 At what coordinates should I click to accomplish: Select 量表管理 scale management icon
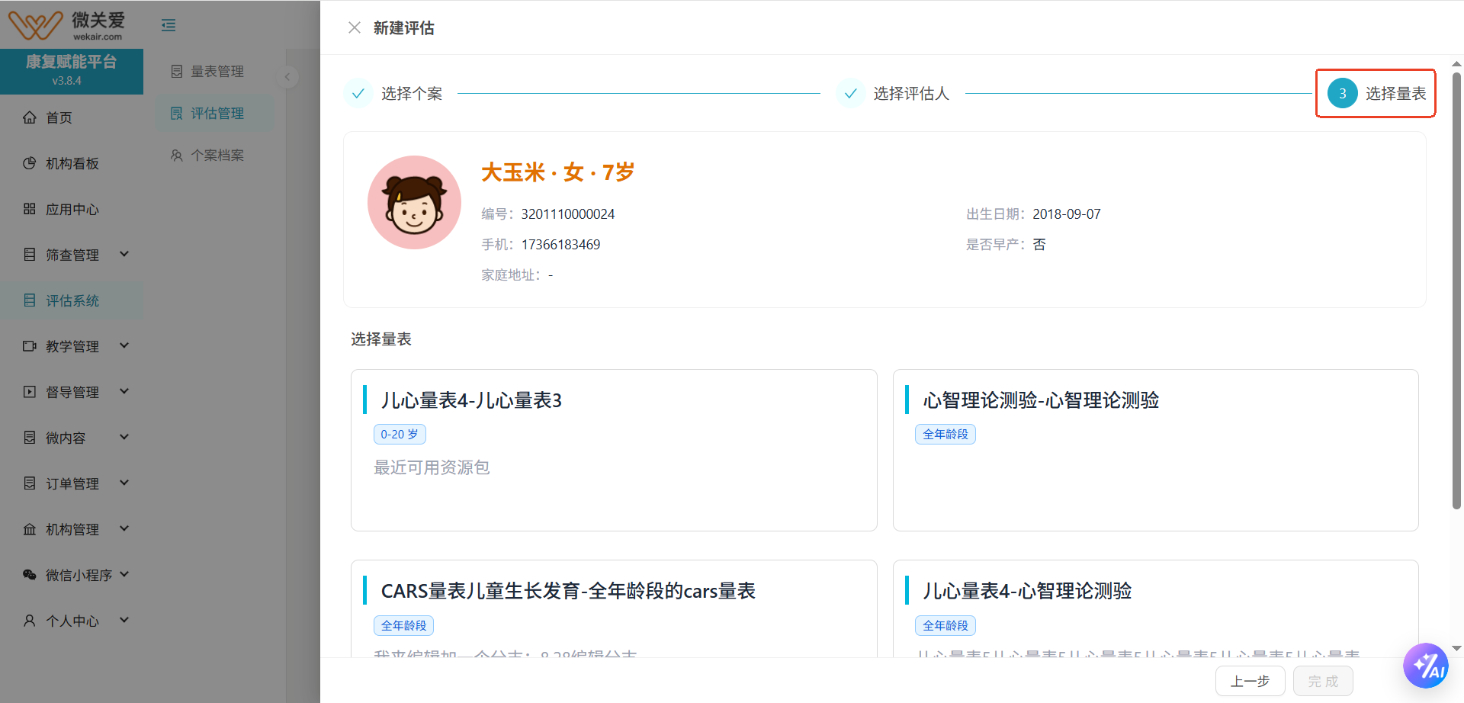click(x=175, y=70)
